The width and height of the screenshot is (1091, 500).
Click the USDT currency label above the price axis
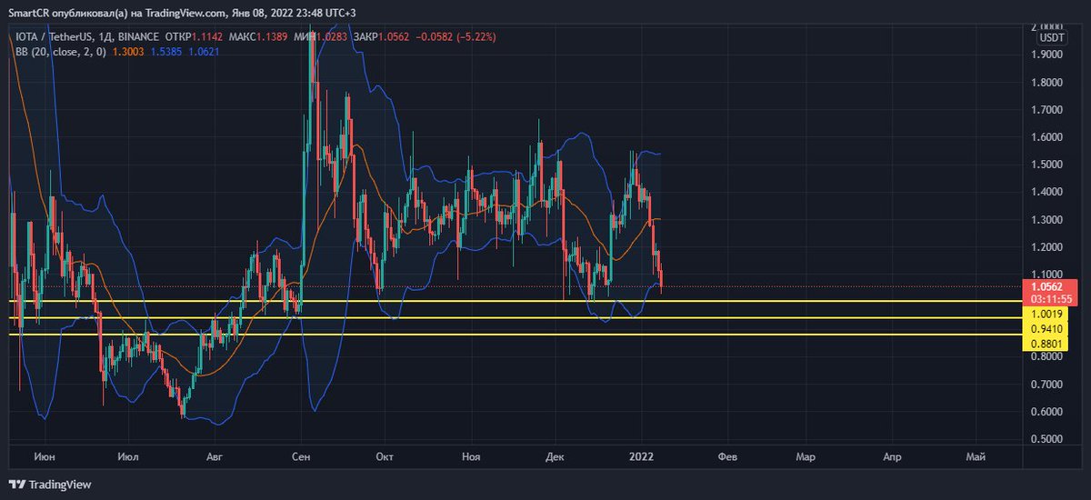[x=1052, y=37]
